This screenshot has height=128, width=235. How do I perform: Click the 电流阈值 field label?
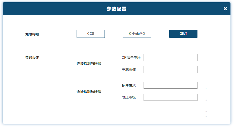129,70
